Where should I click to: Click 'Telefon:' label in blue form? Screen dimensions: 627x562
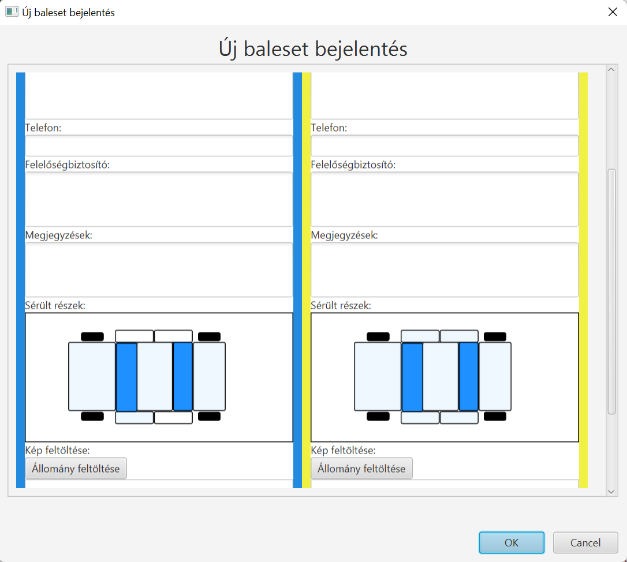click(43, 128)
